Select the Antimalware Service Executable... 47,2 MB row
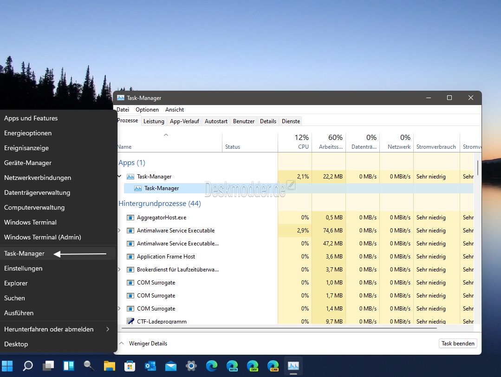This screenshot has width=501, height=377. click(x=296, y=244)
